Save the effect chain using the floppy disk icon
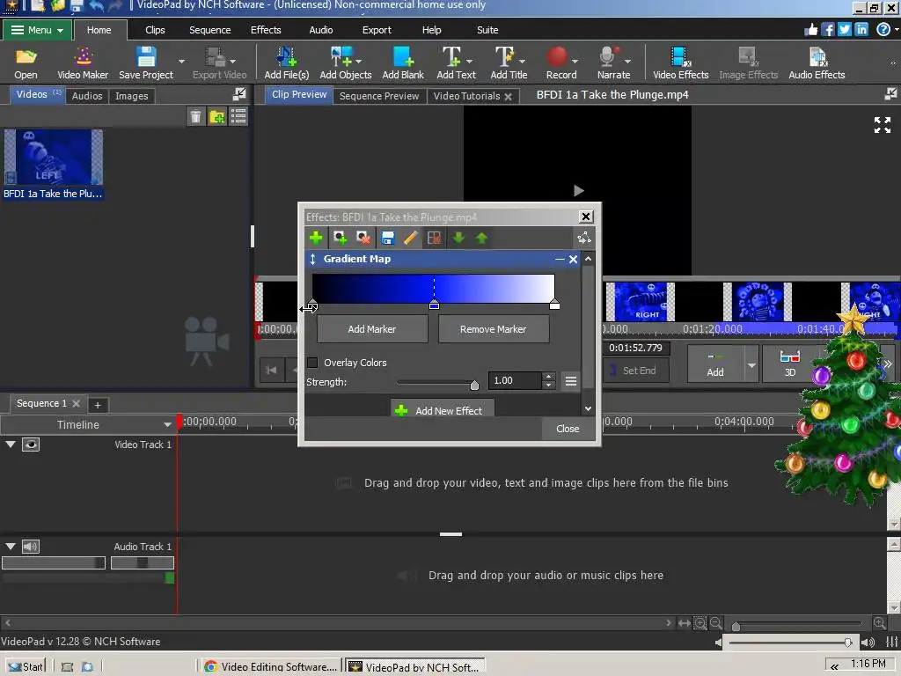The width and height of the screenshot is (901, 676). [x=388, y=238]
